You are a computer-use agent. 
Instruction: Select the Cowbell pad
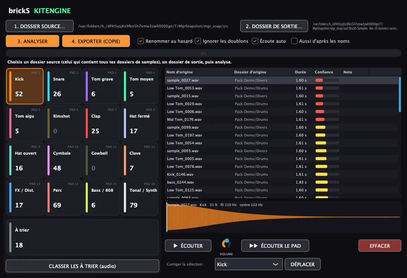[101, 160]
